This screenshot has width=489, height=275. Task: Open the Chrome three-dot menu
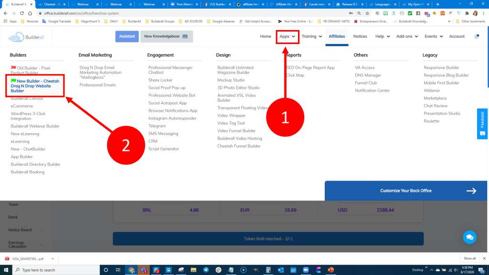point(483,13)
